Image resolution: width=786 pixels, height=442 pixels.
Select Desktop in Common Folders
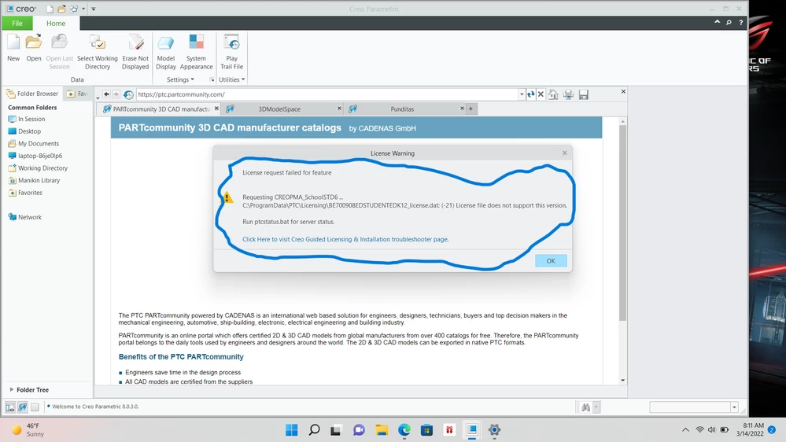tap(24, 131)
